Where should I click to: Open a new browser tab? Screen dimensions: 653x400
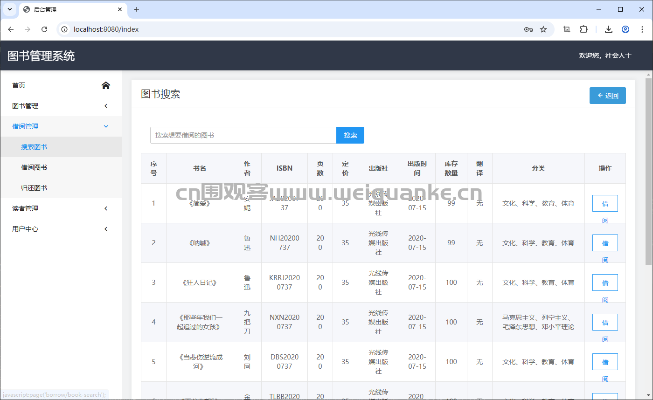tap(137, 9)
